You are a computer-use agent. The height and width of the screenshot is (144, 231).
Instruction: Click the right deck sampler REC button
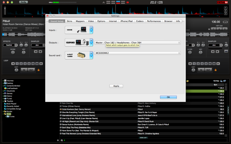[x=226, y=52]
